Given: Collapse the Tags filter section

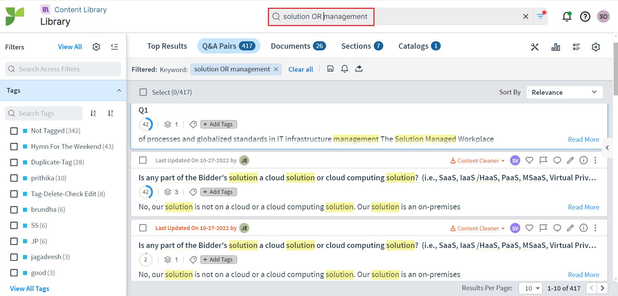Looking at the screenshot, I should pos(119,90).
